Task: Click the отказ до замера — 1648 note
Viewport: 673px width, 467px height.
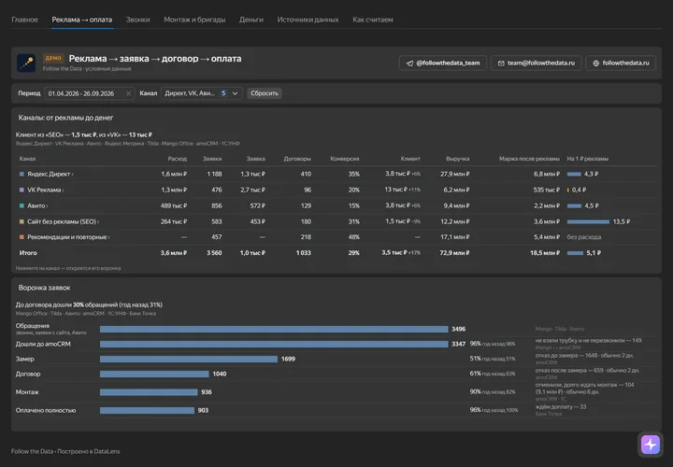Action: [584, 356]
